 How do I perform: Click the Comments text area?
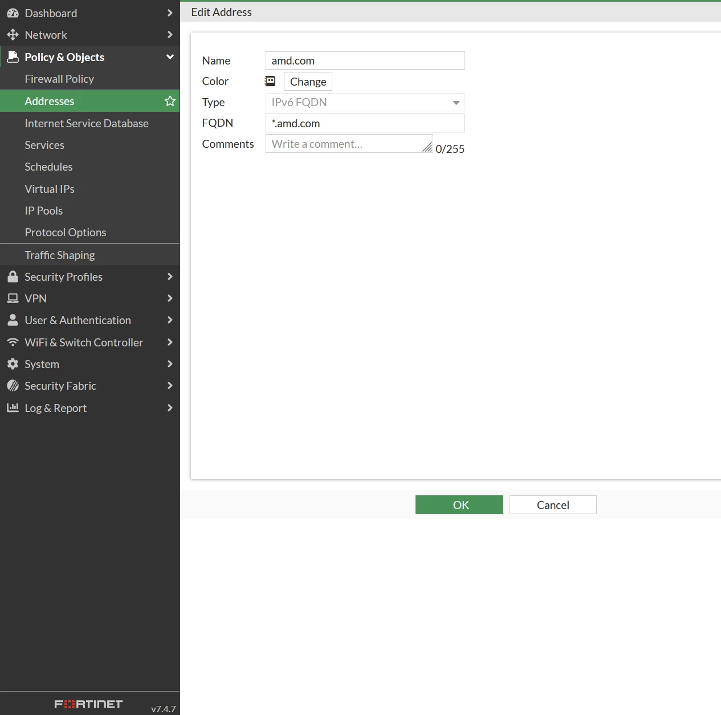tap(349, 144)
